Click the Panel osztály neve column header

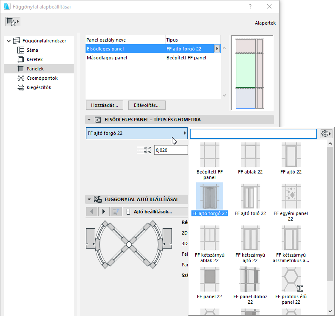106,40
